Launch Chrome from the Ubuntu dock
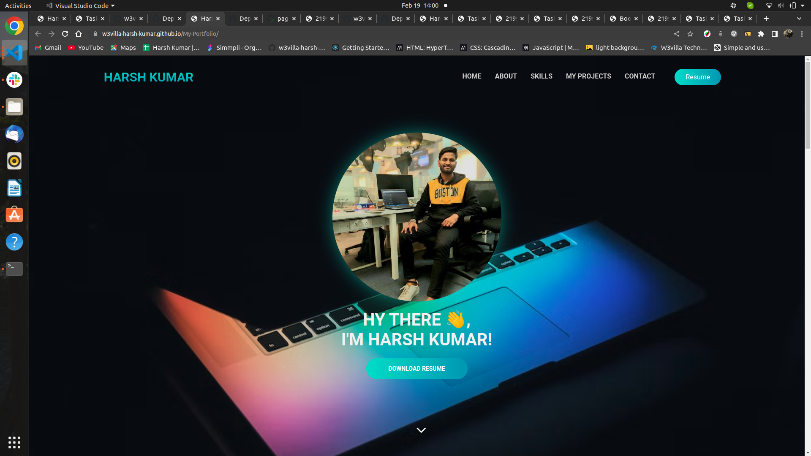Screen dimensions: 811x456 (14, 26)
